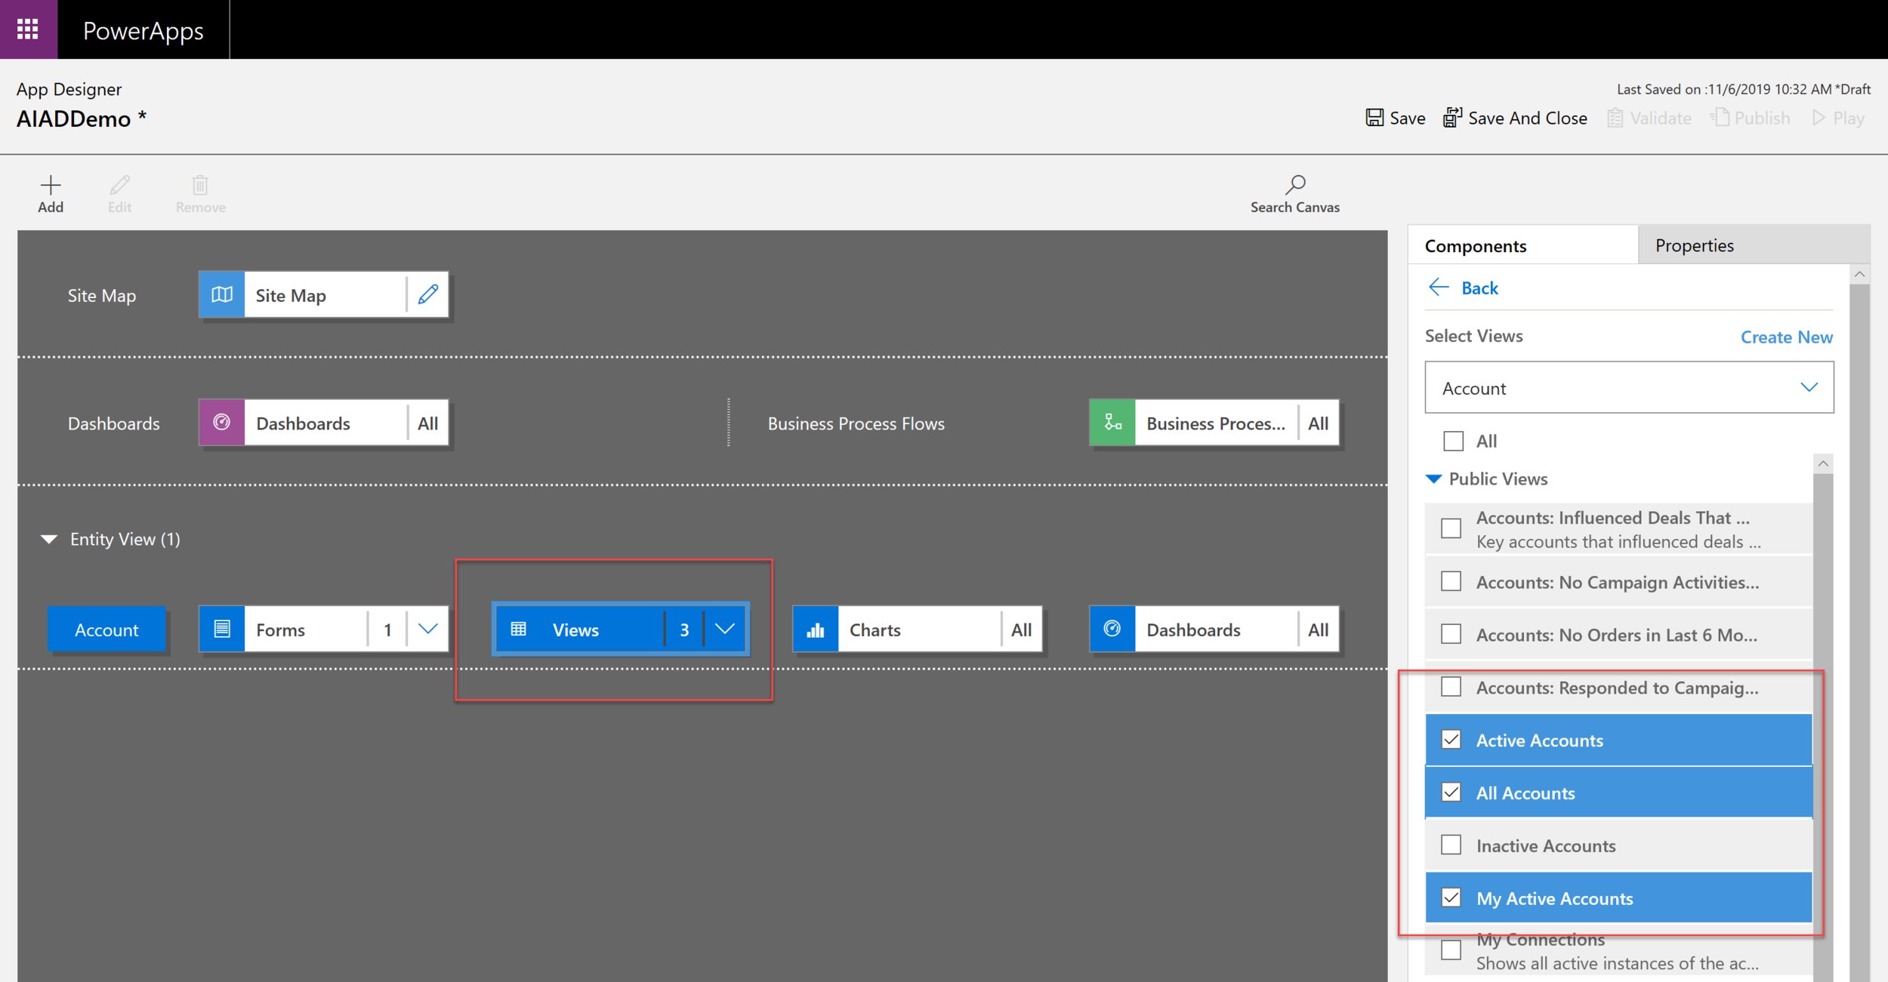The height and width of the screenshot is (982, 1888).
Task: Click the Back arrow in Components
Action: (x=1439, y=288)
